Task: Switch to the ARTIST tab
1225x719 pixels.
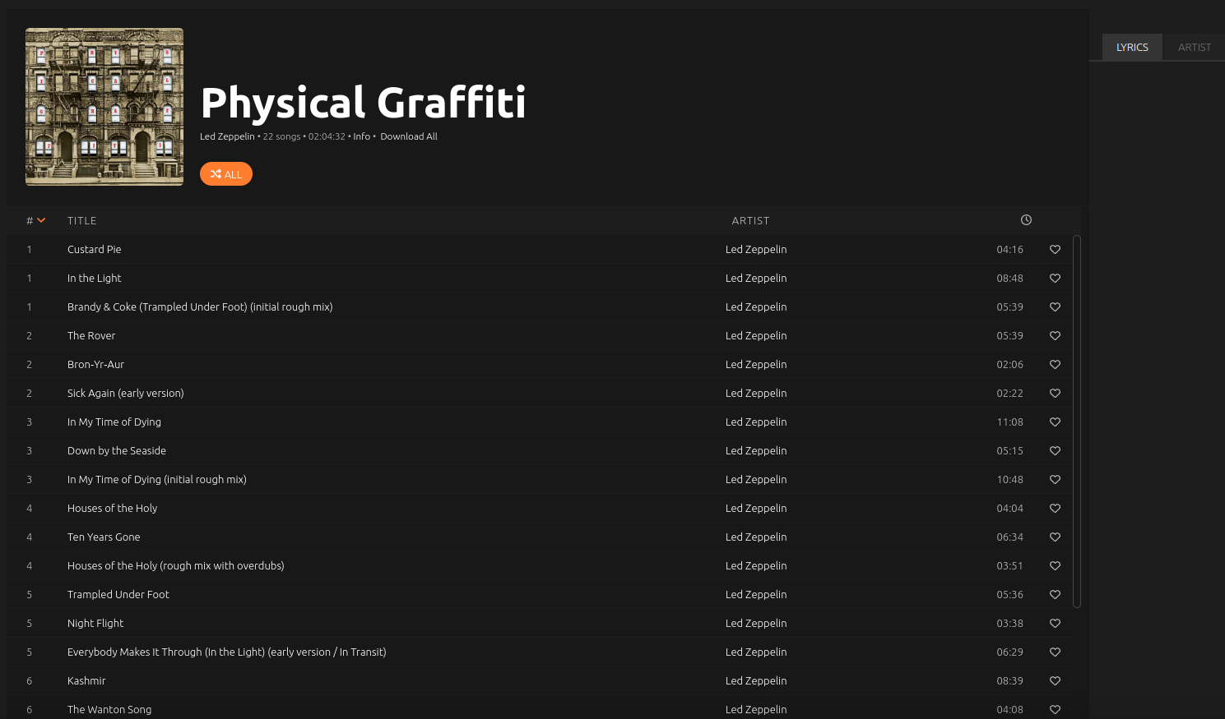Action: point(1195,47)
